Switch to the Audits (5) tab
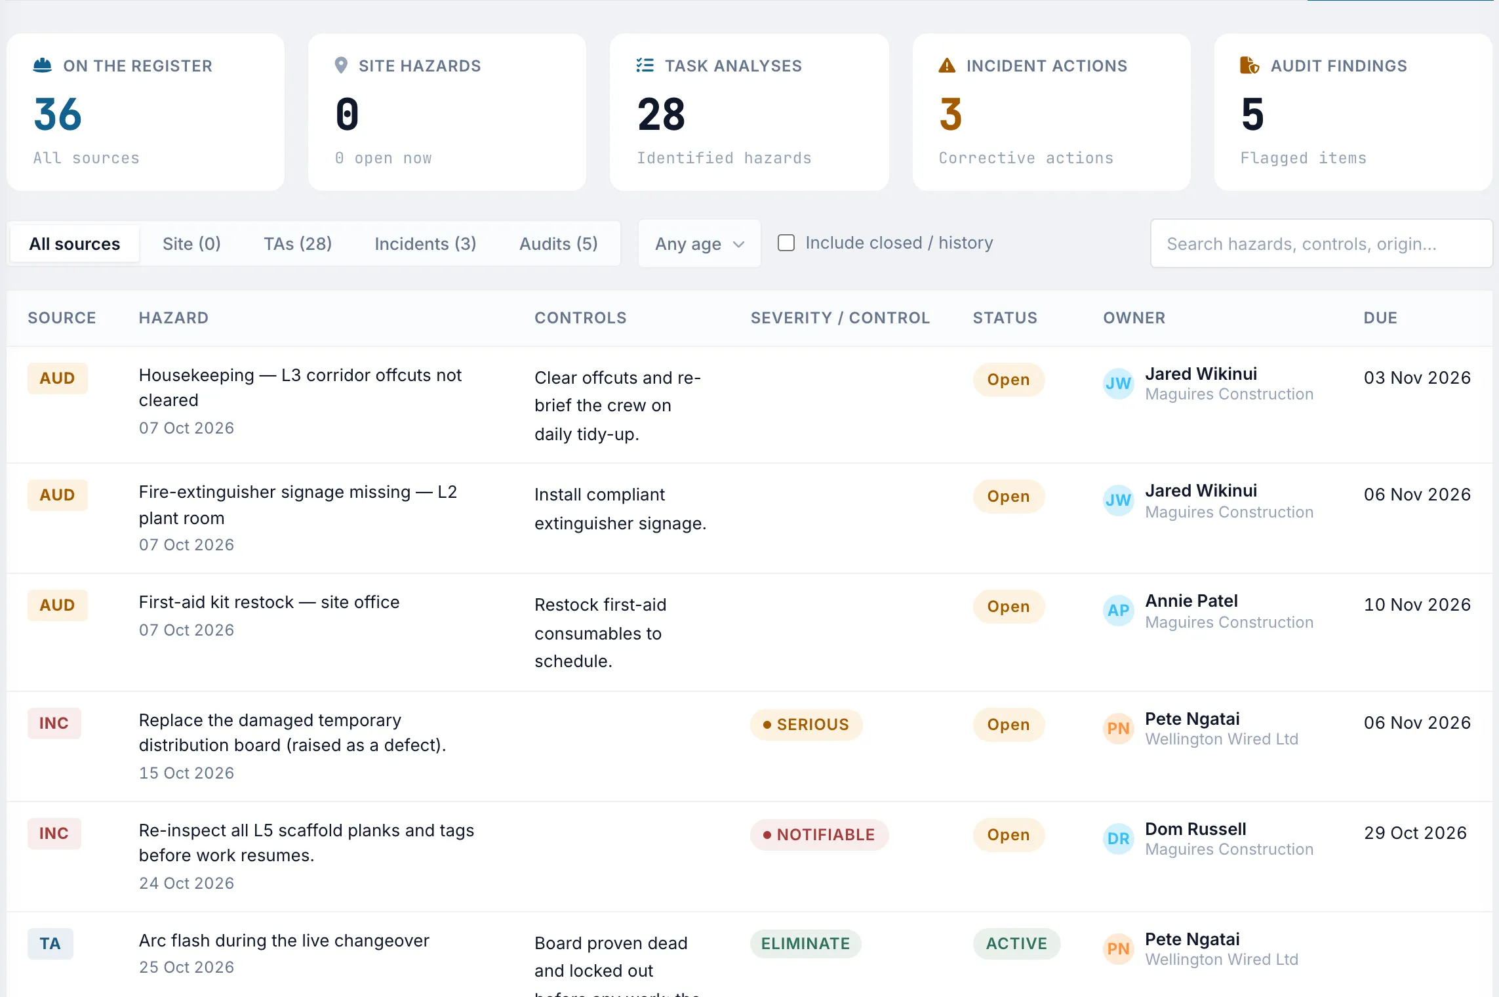1499x997 pixels. [559, 244]
